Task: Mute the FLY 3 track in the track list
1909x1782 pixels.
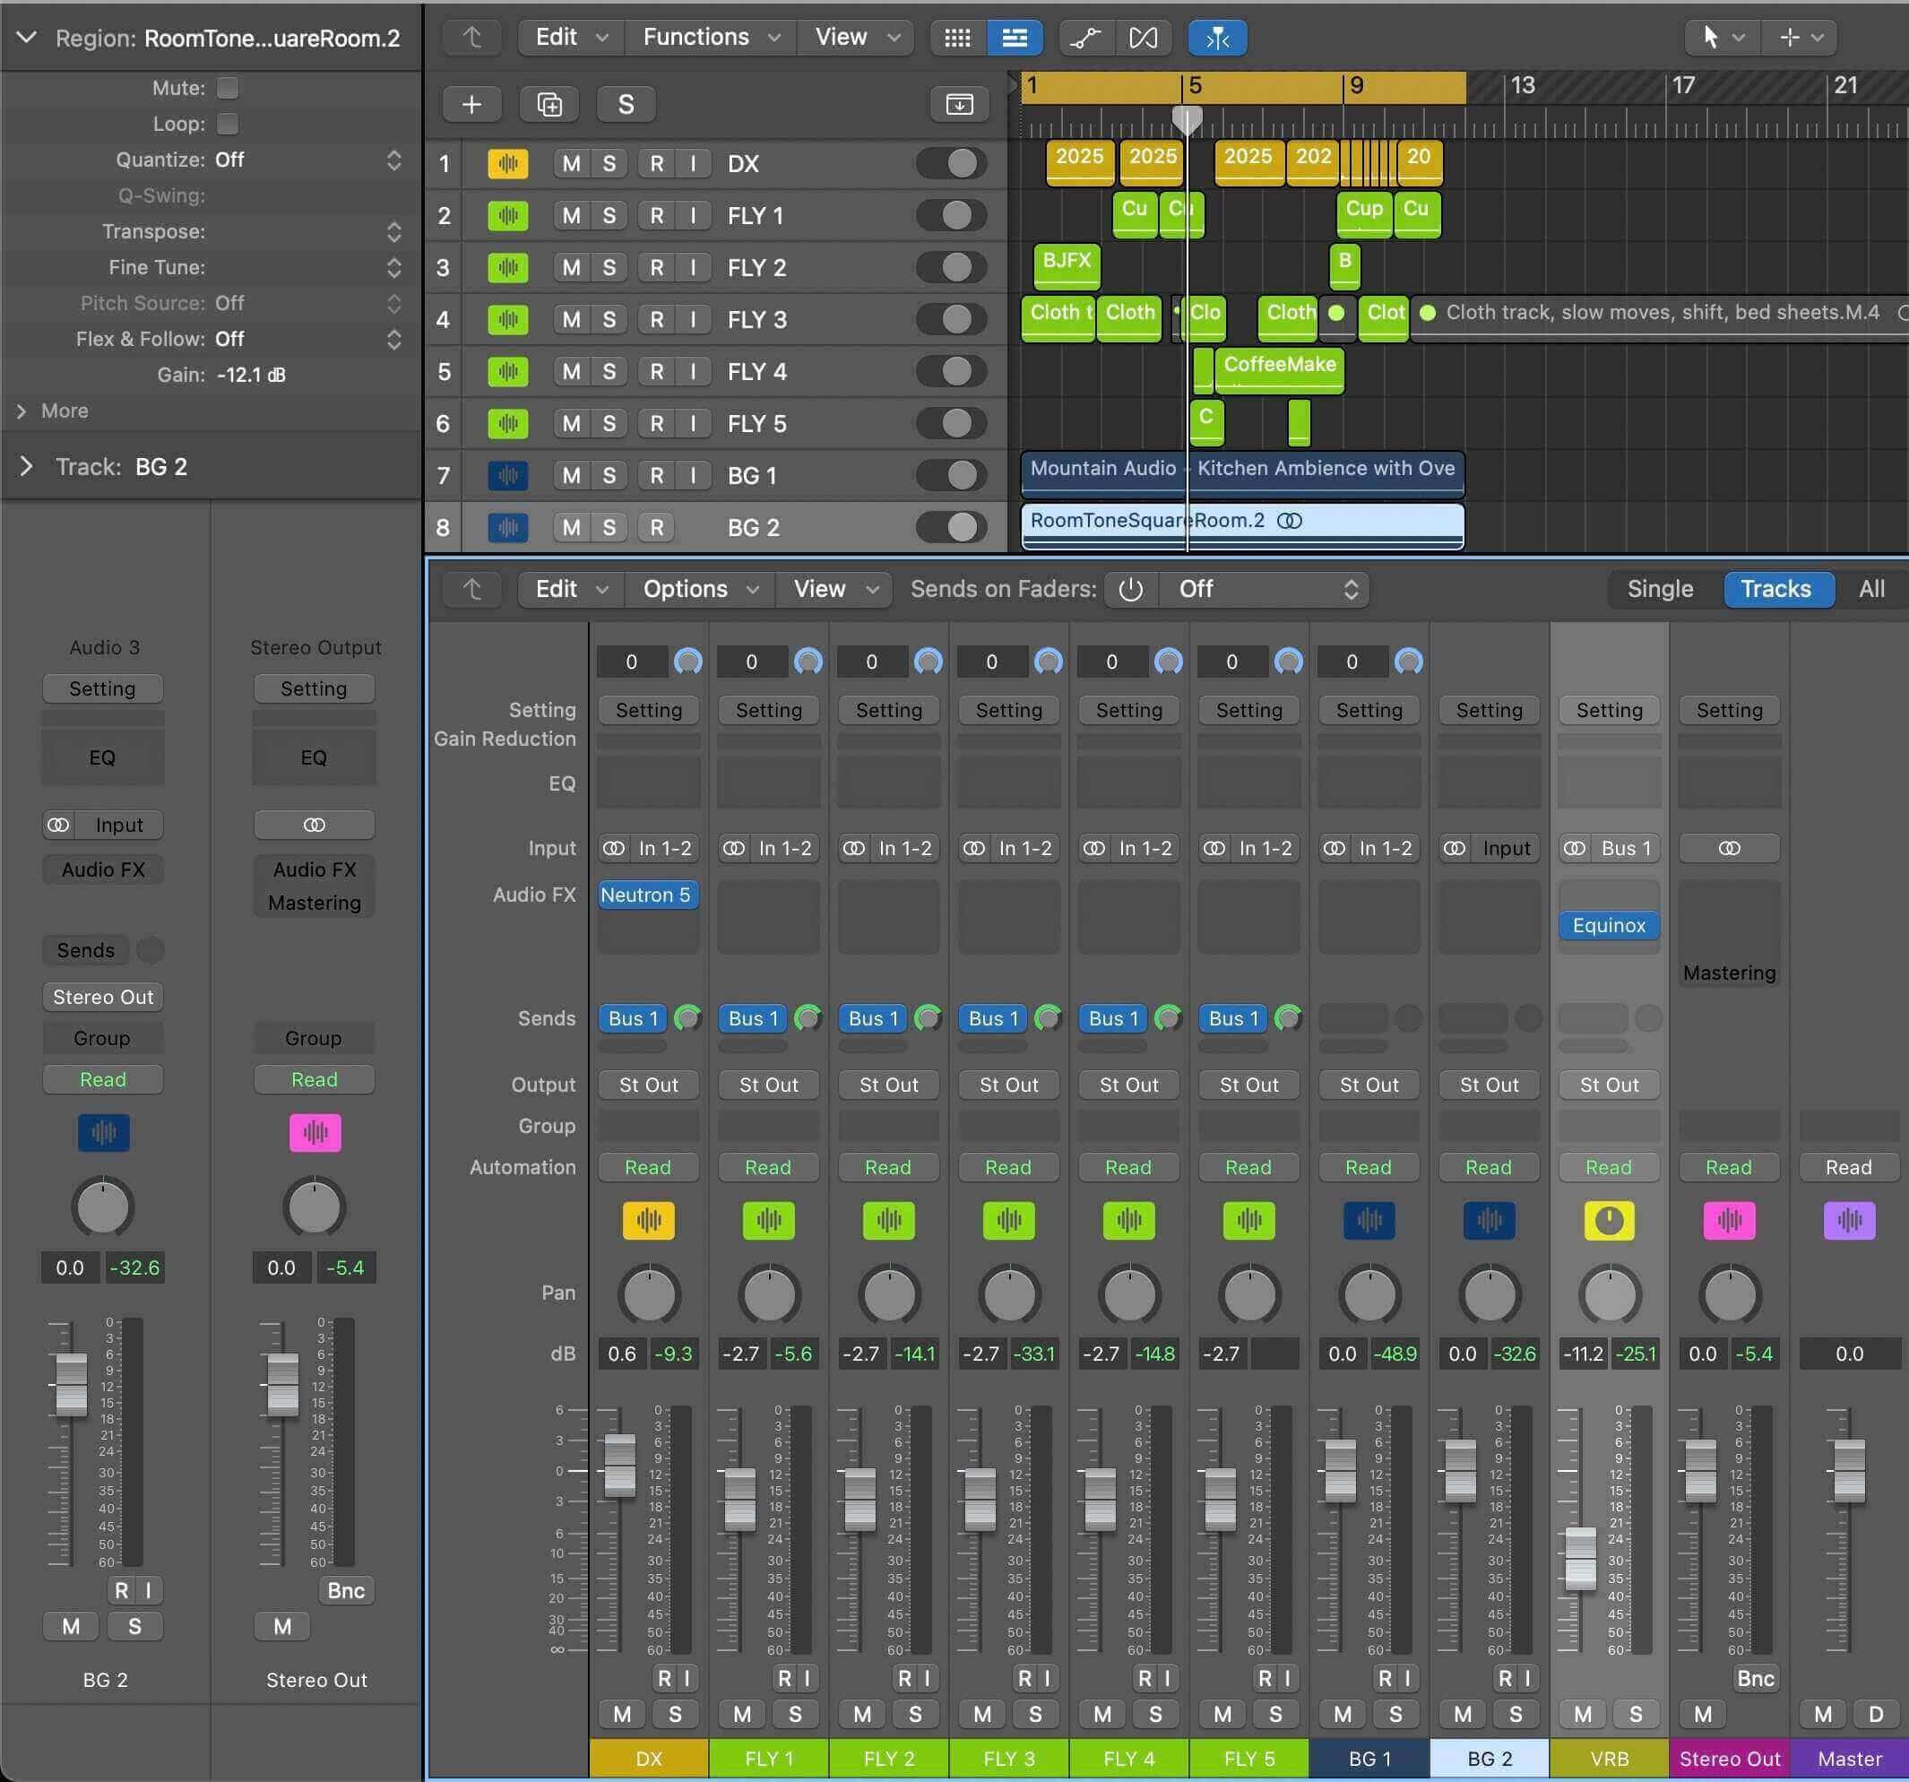Action: 572,319
